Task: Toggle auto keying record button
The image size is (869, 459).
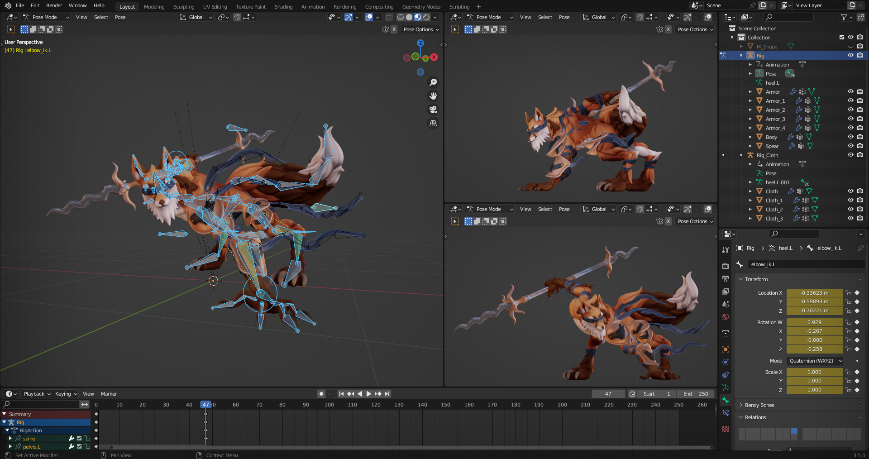Action: tap(321, 394)
